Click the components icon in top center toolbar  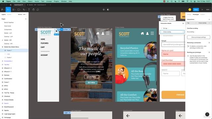(104, 10)
